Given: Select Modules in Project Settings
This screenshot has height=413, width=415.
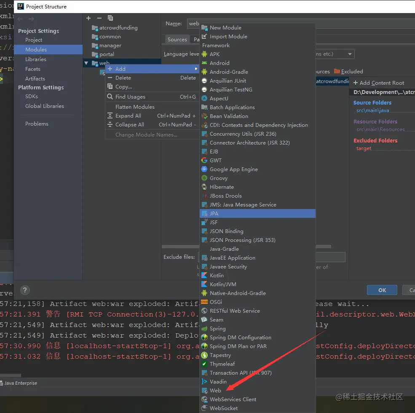Looking at the screenshot, I should [48, 49].
